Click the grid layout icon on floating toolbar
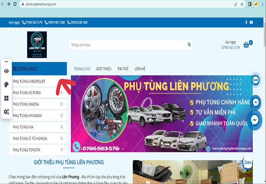This screenshot has width=266, height=184. tap(7, 98)
